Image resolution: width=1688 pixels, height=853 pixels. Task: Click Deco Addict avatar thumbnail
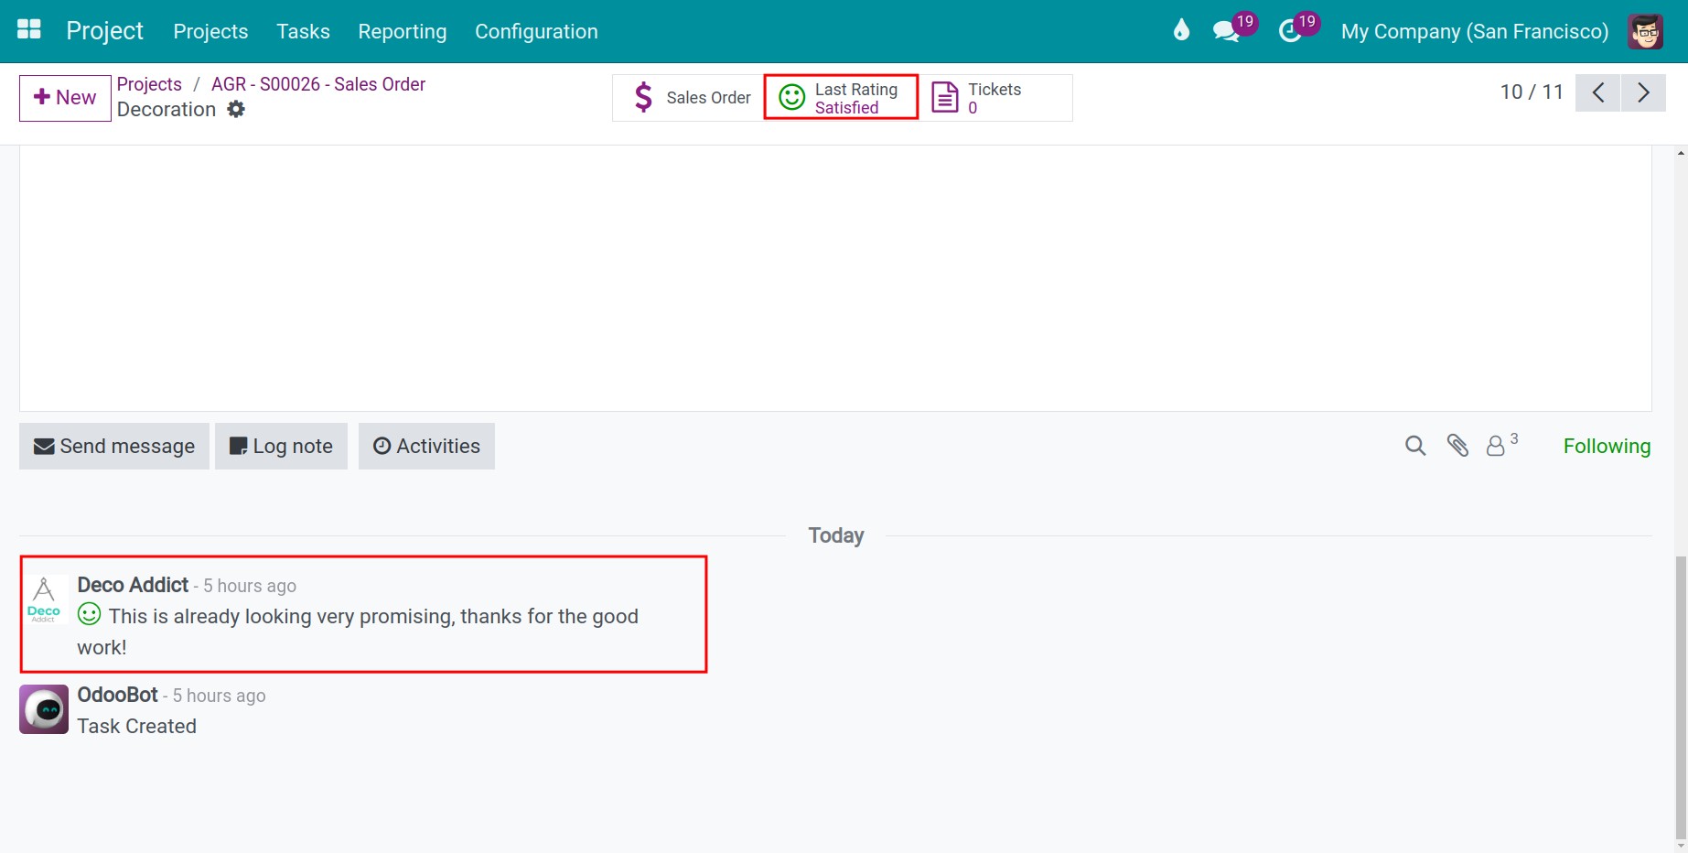pos(44,599)
